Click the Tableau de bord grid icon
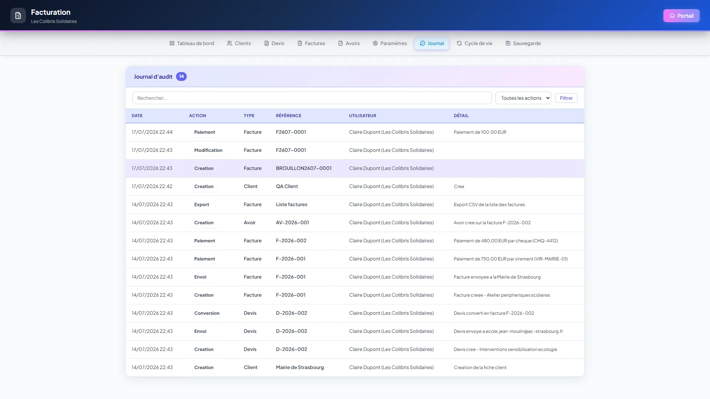The height and width of the screenshot is (399, 710). point(172,43)
